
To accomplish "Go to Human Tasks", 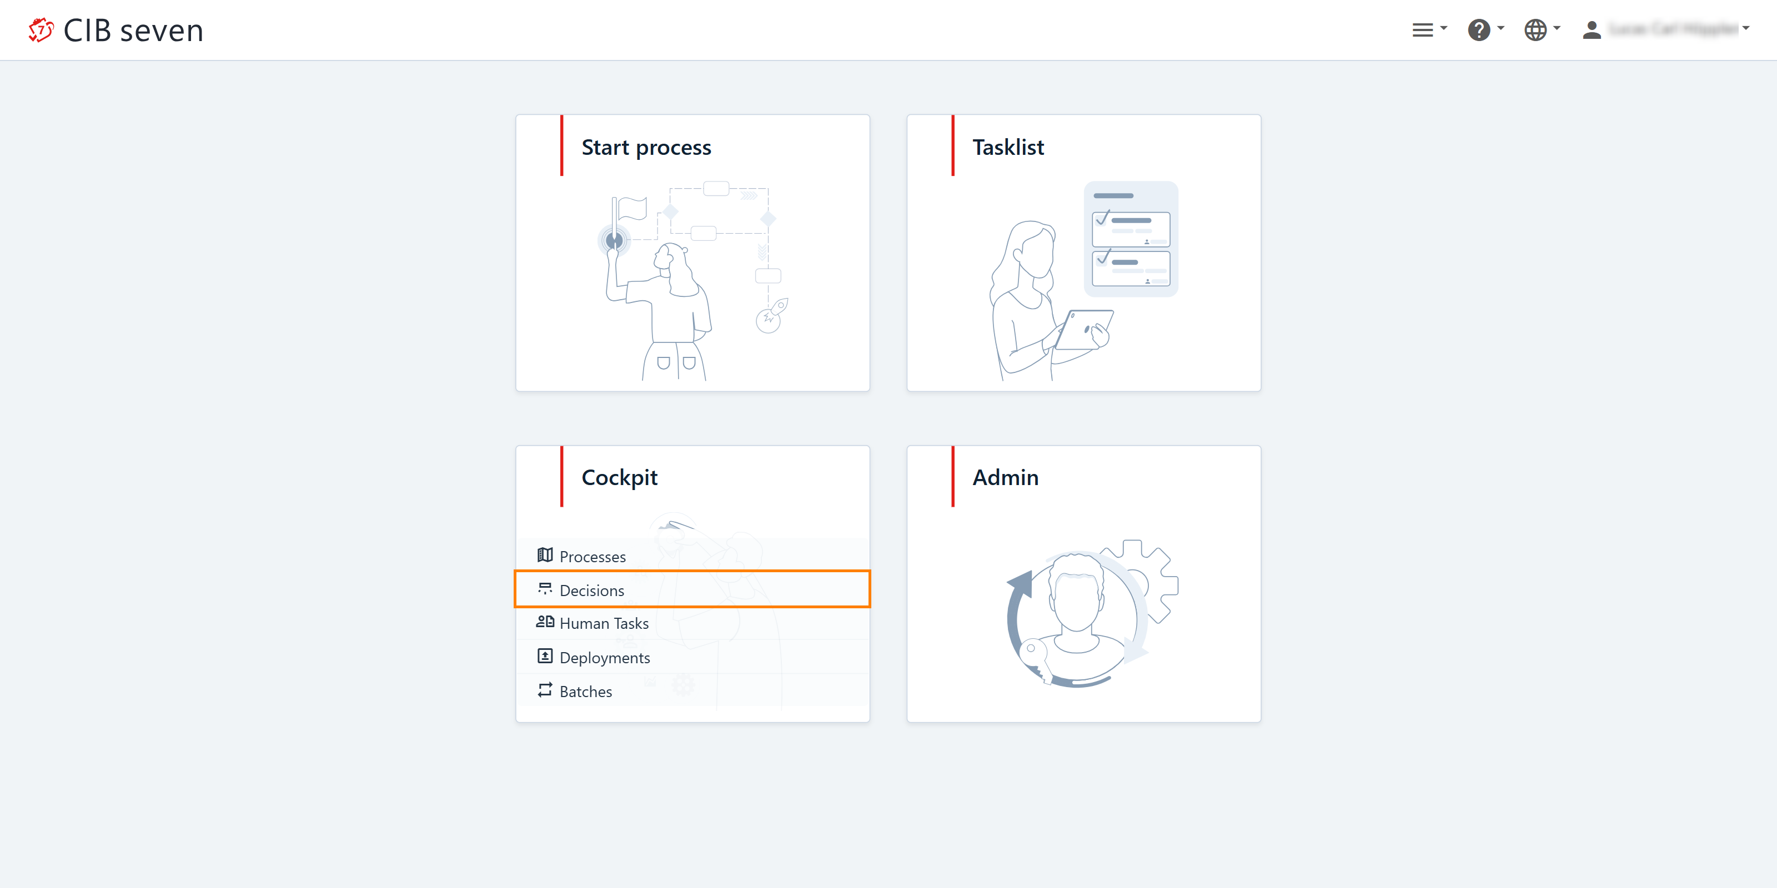I will [604, 623].
